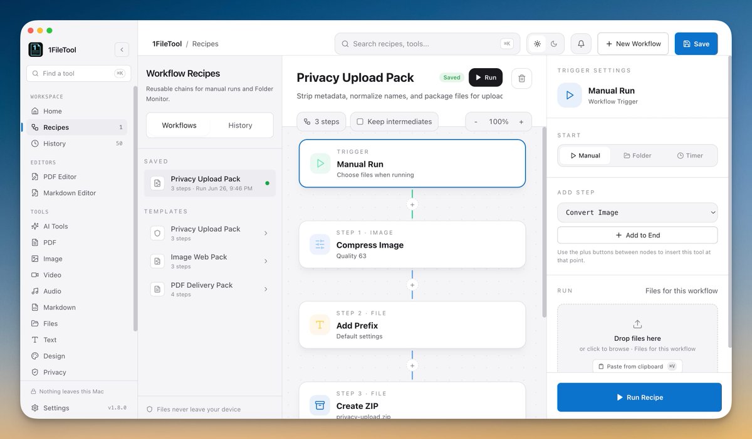Screen dimensions: 752x439
Task: Select the Manual Run trigger node
Action: (x=412, y=163)
